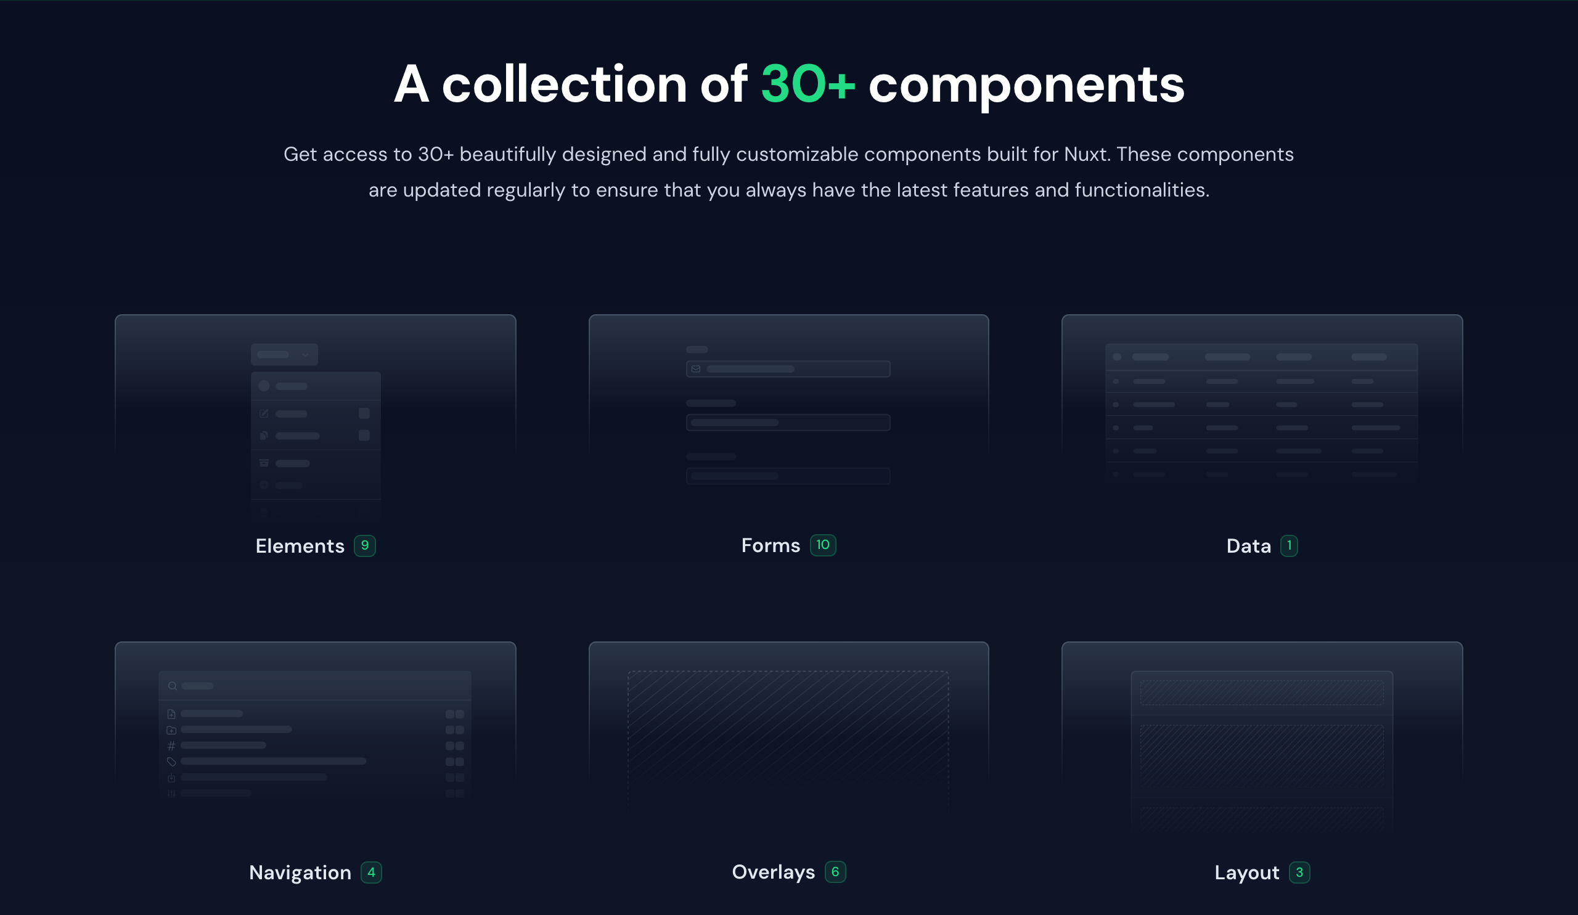The image size is (1578, 915).
Task: Click the Layout count badge showing 3
Action: coord(1299,872)
